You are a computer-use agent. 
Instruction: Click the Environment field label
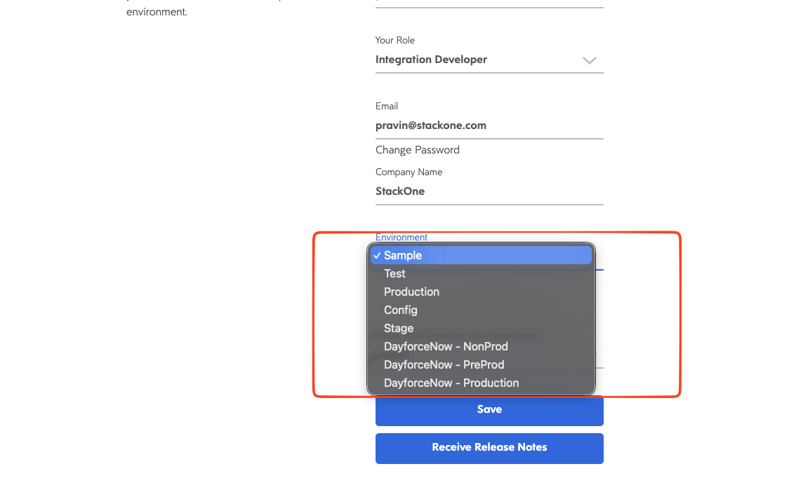point(401,237)
